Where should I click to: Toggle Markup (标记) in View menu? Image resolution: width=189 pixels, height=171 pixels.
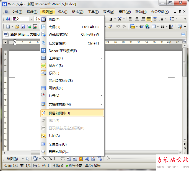(72, 136)
